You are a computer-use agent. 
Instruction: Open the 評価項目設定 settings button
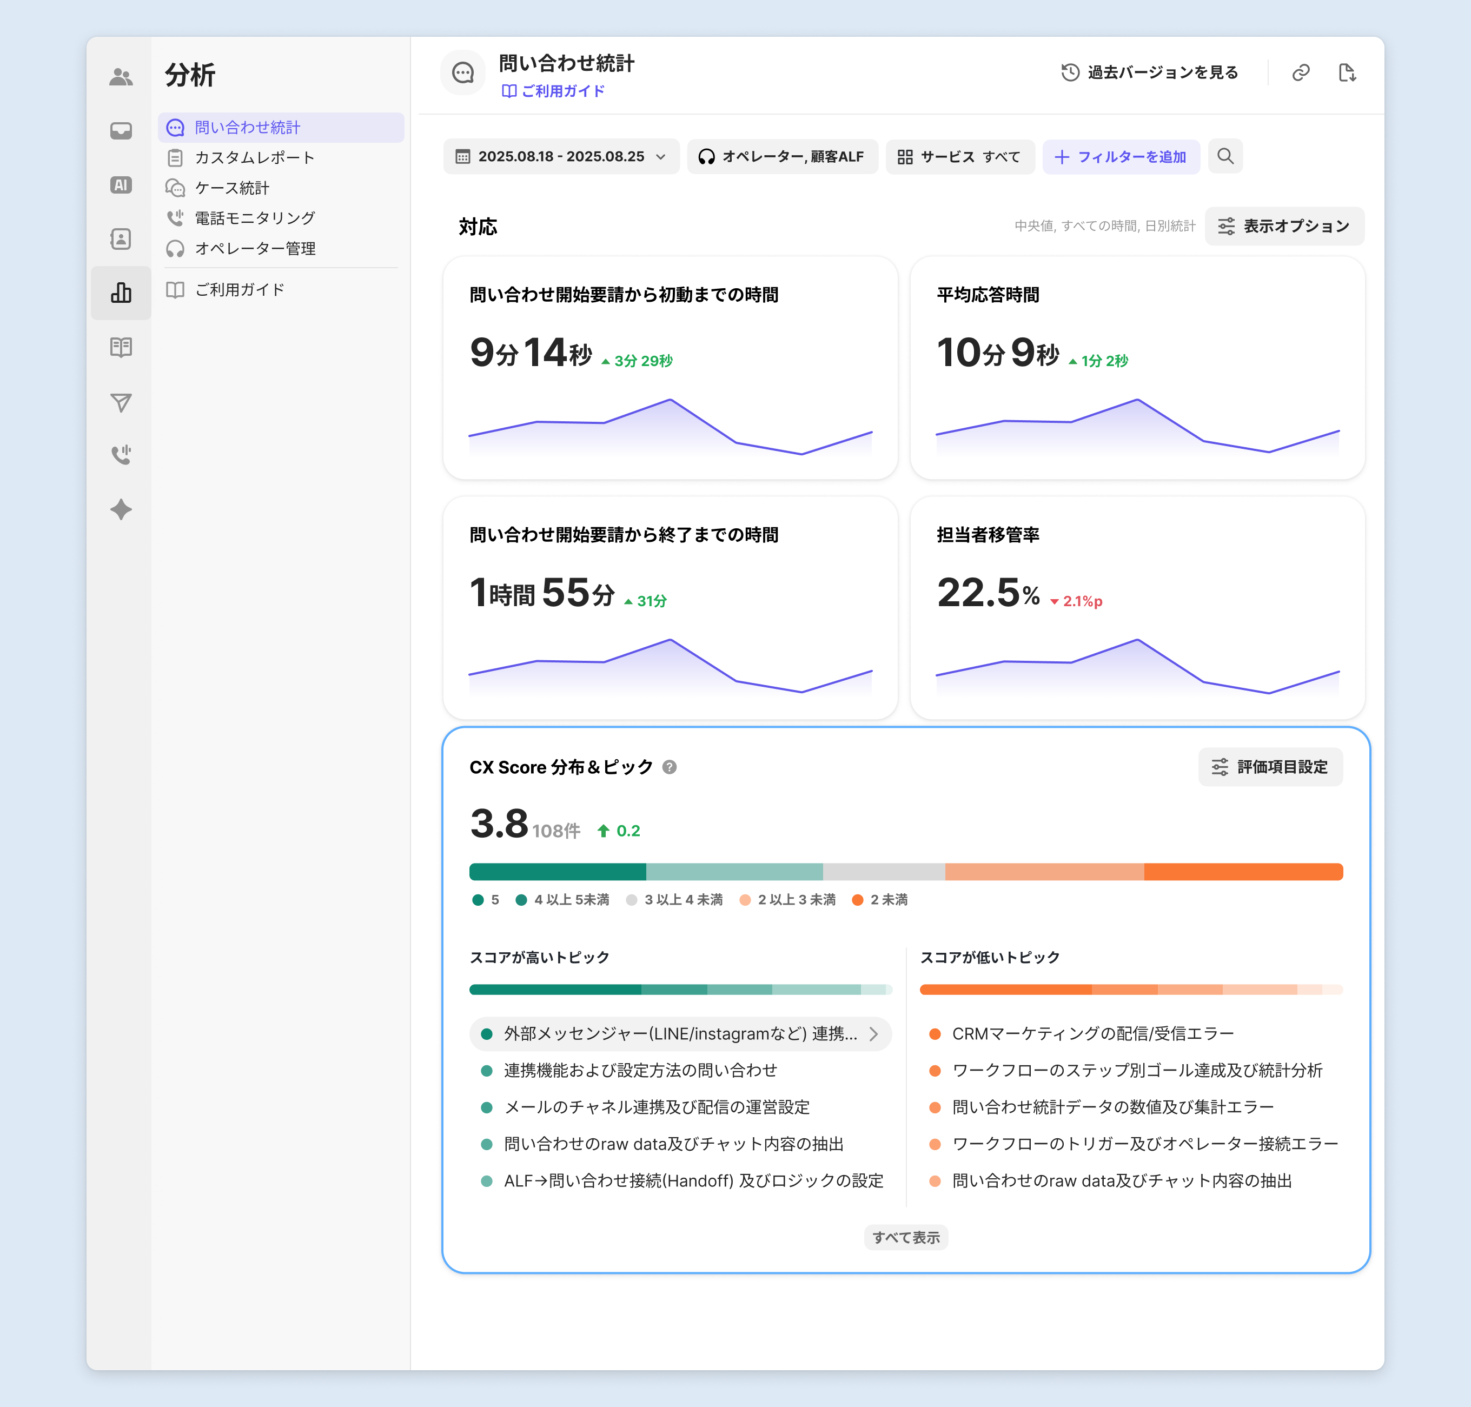(x=1270, y=767)
